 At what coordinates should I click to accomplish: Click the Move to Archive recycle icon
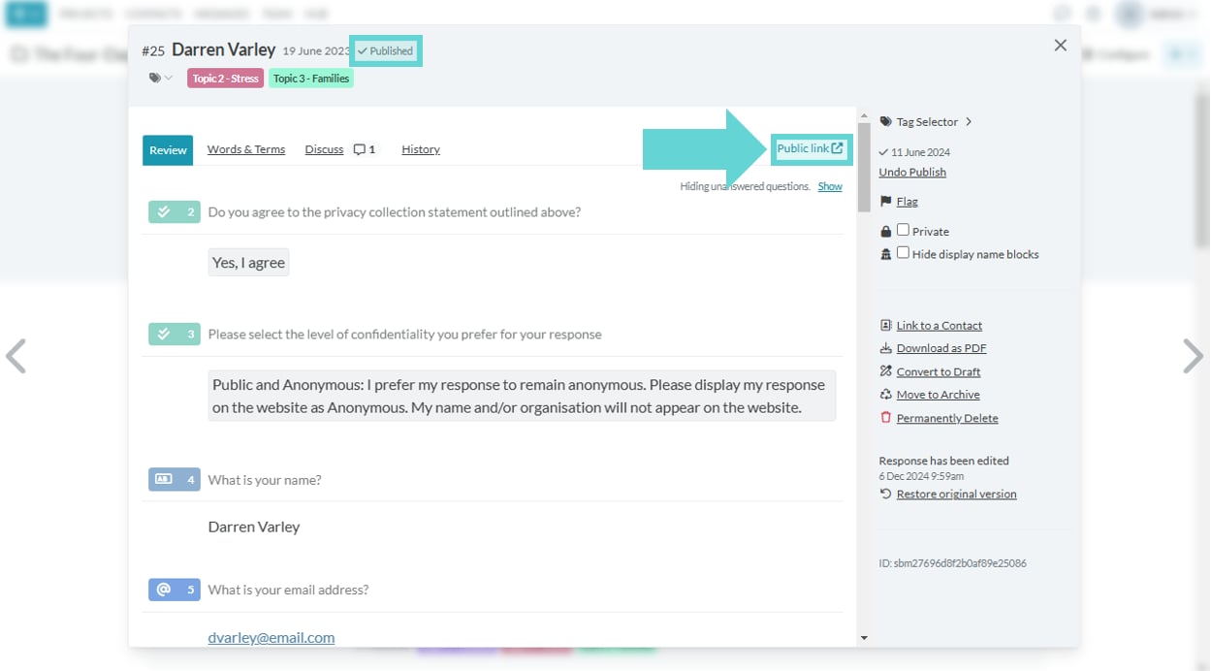tap(885, 395)
